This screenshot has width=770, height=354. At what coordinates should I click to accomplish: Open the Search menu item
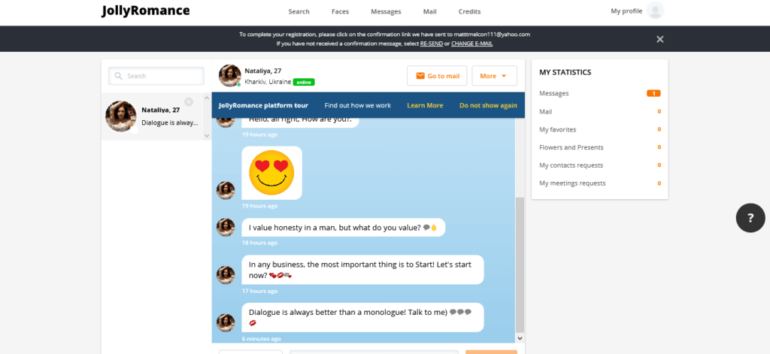click(x=299, y=12)
